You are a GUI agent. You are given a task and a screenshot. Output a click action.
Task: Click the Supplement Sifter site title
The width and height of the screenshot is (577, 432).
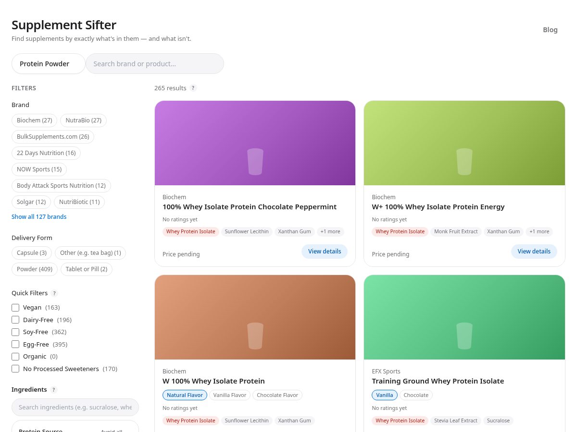[64, 25]
